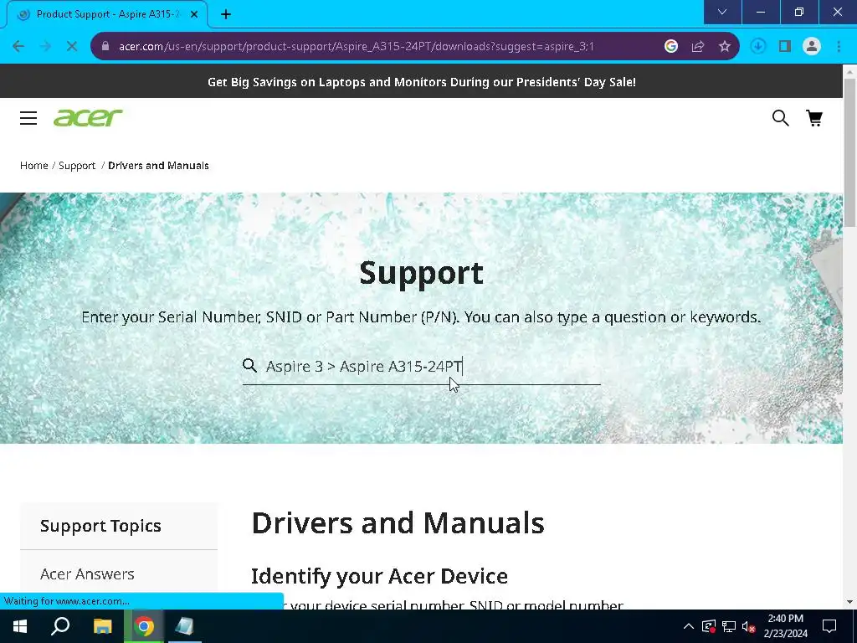Screen dimensions: 857x643
Task: Open the tab search chevron
Action: coord(722,12)
